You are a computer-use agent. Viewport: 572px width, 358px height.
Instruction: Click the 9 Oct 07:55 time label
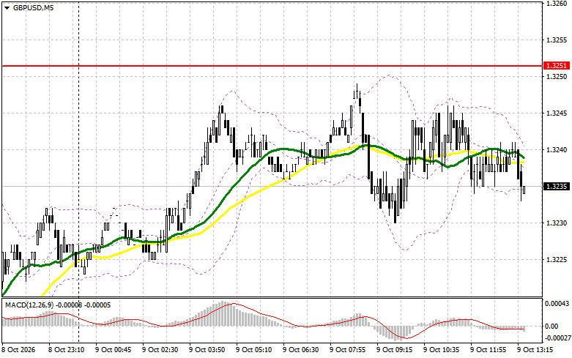[348, 350]
